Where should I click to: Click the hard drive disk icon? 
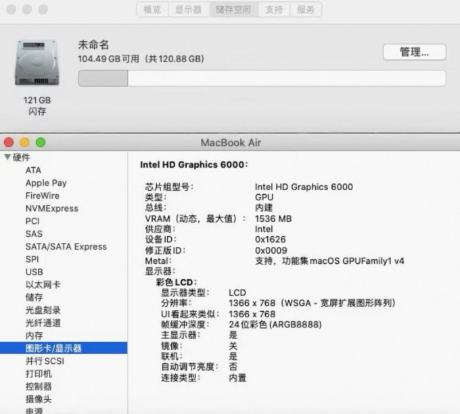(37, 63)
